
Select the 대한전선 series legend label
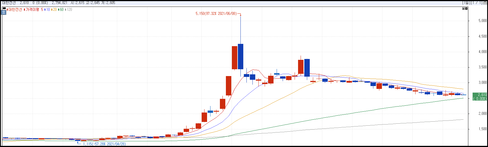tap(15, 9)
